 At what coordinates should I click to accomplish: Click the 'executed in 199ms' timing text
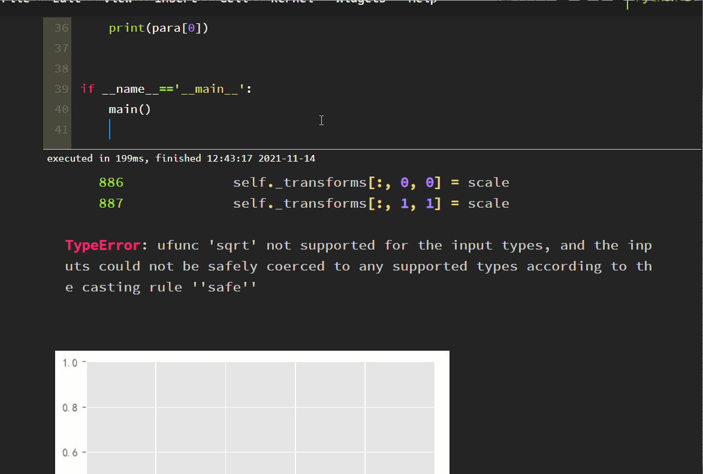(x=181, y=159)
